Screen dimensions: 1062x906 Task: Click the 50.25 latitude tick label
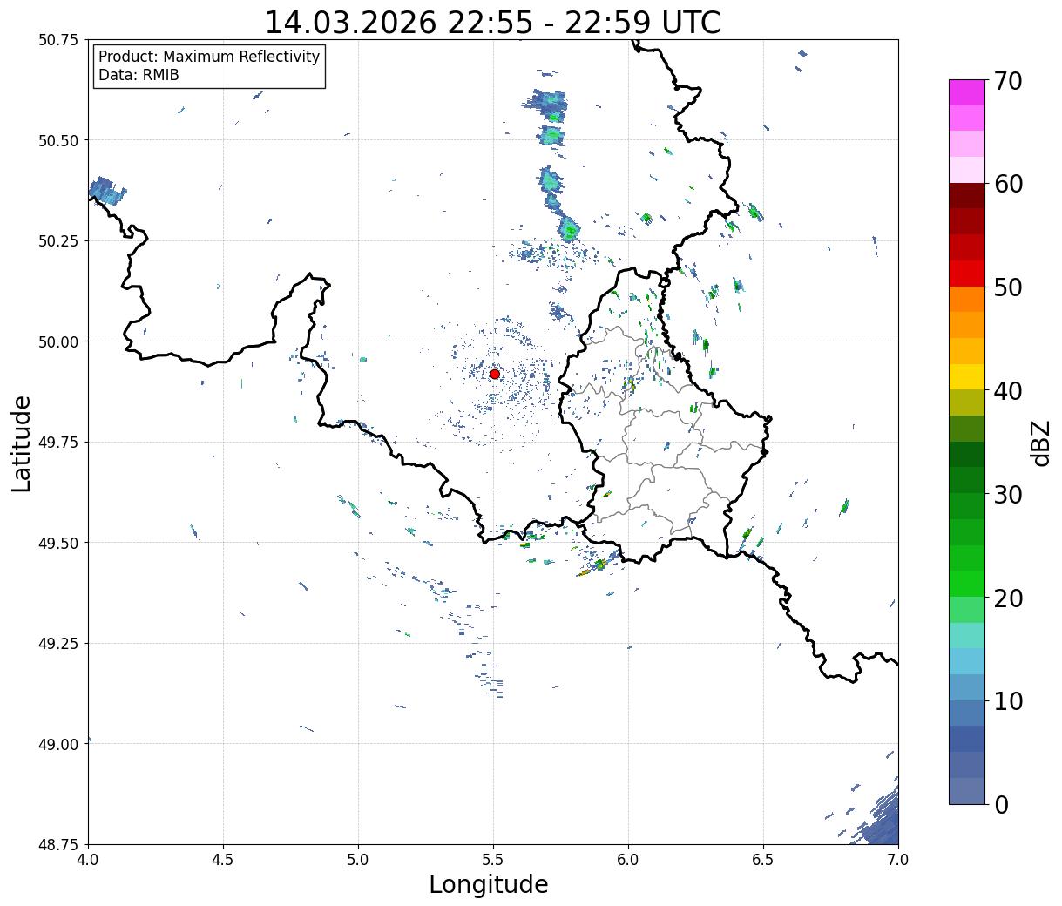58,241
